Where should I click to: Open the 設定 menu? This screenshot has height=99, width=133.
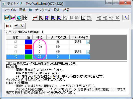point(57,10)
